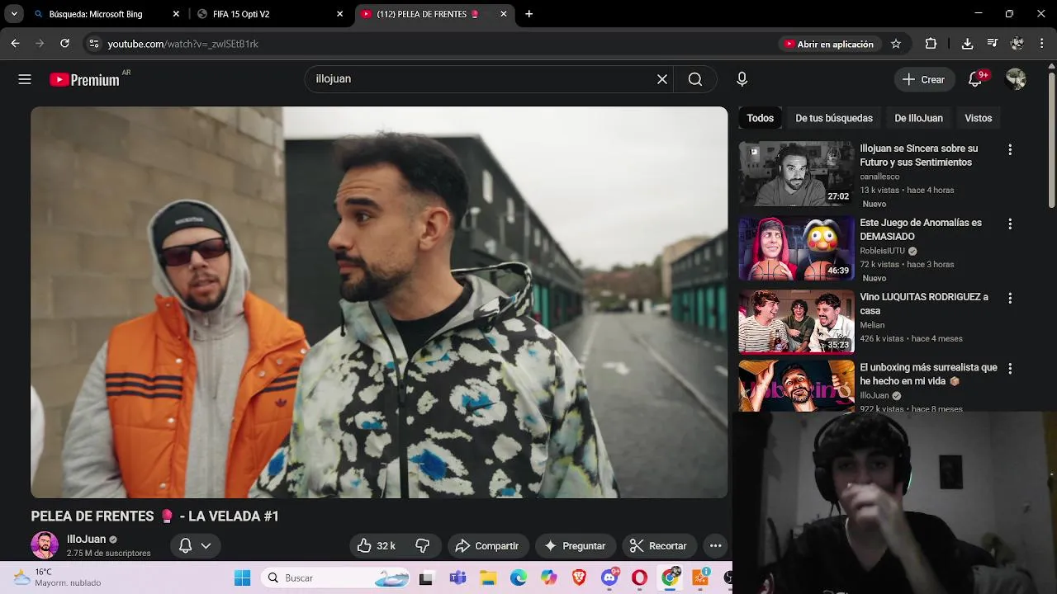Viewport: 1057px width, 594px height.
Task: Like the video with 32 k likes
Action: point(377,546)
